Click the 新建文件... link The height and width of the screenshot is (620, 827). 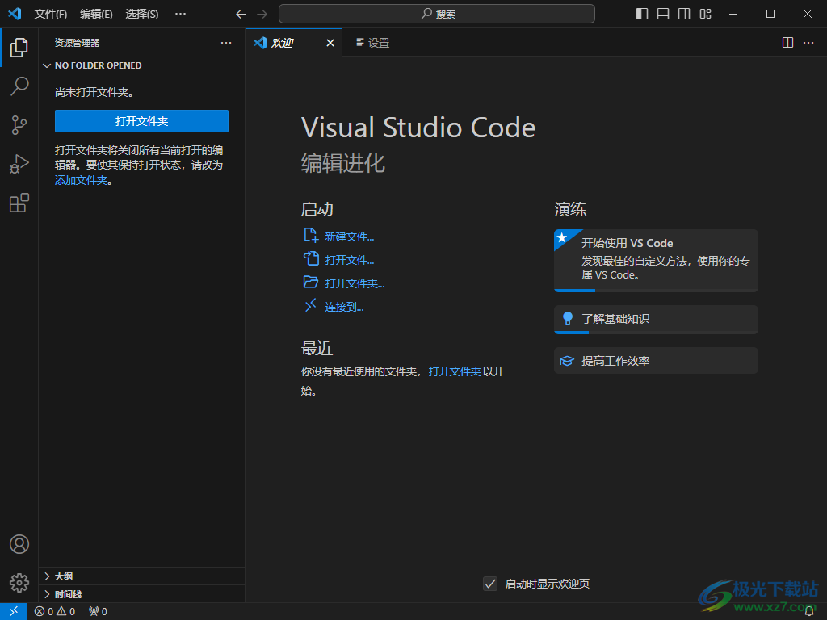point(349,237)
